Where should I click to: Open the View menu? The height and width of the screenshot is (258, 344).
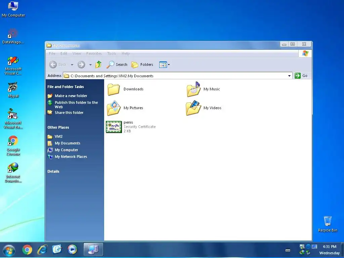pos(77,53)
